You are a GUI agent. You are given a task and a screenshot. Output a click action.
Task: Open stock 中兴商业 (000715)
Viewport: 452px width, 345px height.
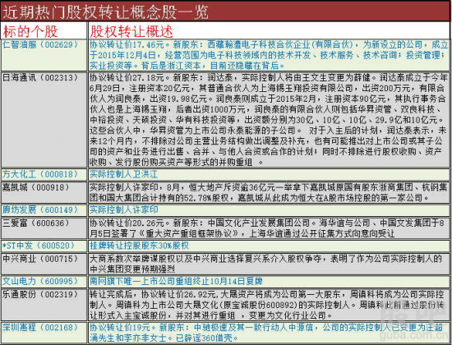[40, 259]
